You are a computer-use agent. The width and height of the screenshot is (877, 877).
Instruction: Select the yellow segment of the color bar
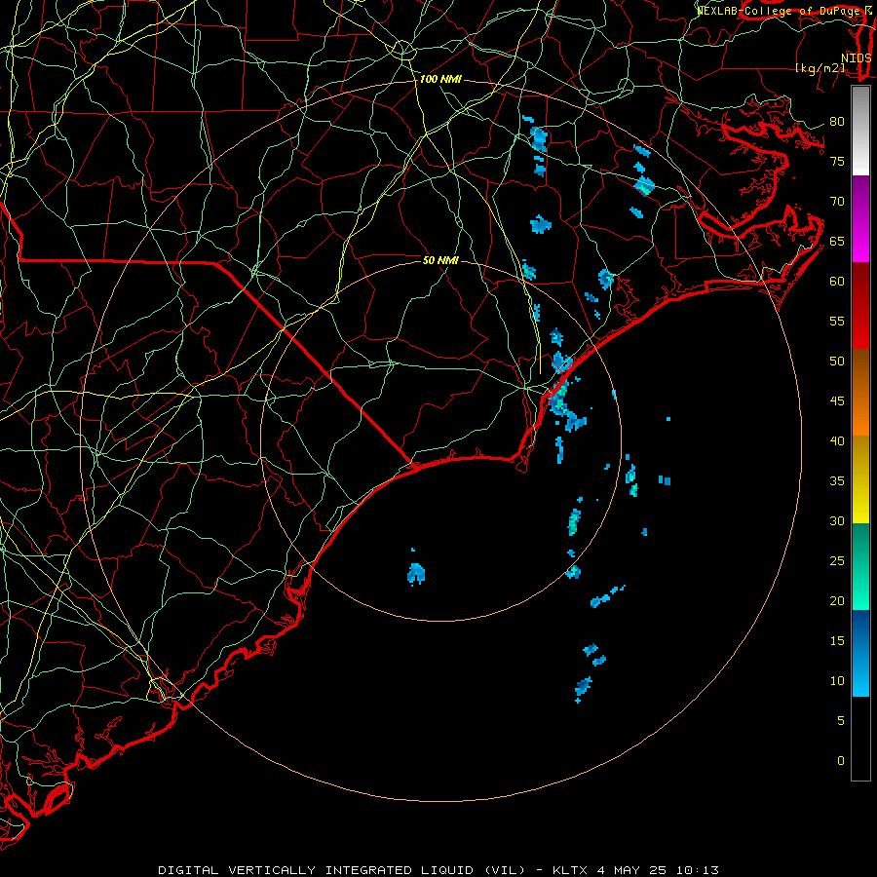tap(860, 479)
